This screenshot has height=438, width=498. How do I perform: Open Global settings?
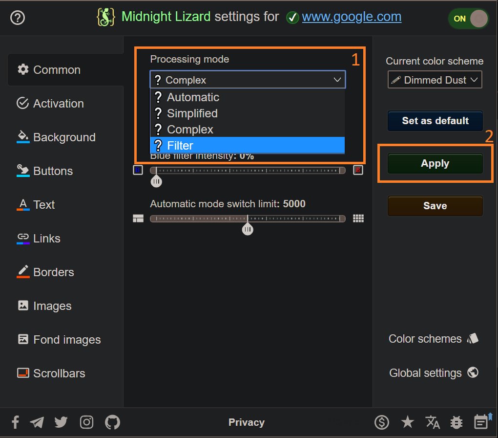(x=434, y=373)
